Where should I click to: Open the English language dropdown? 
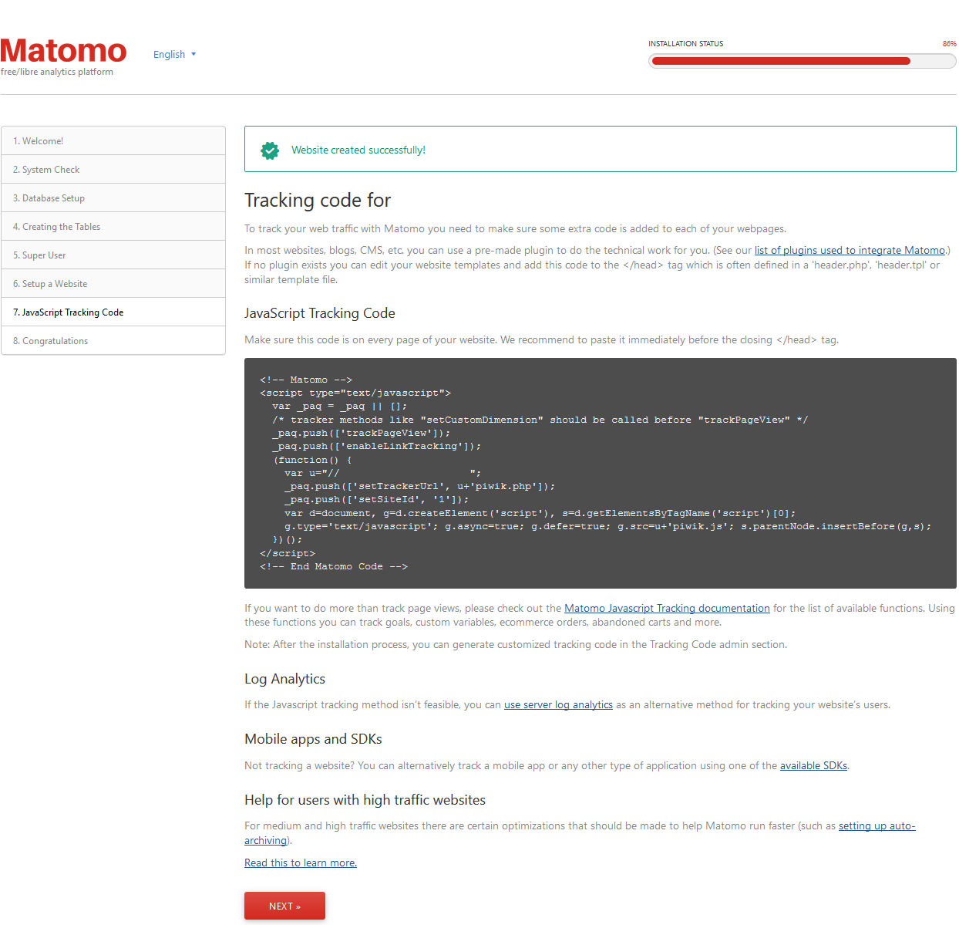coord(174,55)
